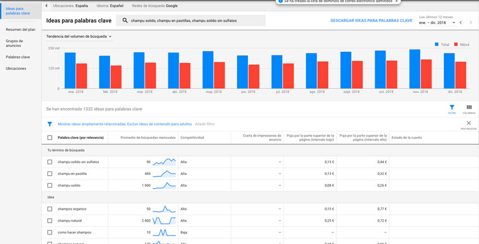
Task: Open Palabras clave in sidebar
Action: coord(17,57)
